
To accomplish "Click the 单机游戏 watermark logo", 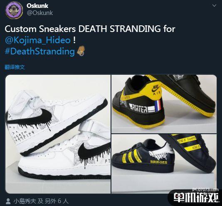I will [x=196, y=198].
